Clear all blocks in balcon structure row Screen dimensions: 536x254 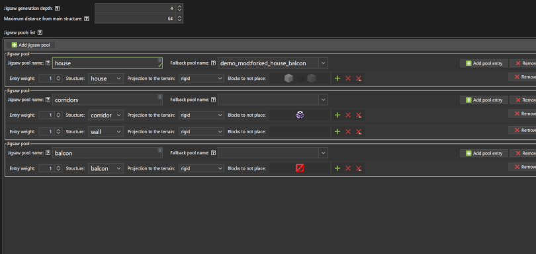click(359, 168)
